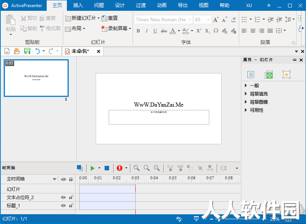Screen dimensions: 306x224
Task: Zoom out the timeline
Action: pos(146,168)
